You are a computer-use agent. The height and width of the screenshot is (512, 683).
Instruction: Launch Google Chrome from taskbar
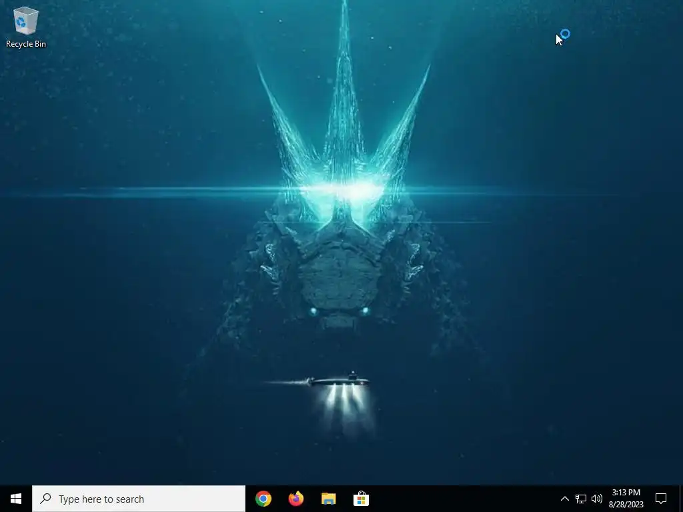click(x=263, y=499)
